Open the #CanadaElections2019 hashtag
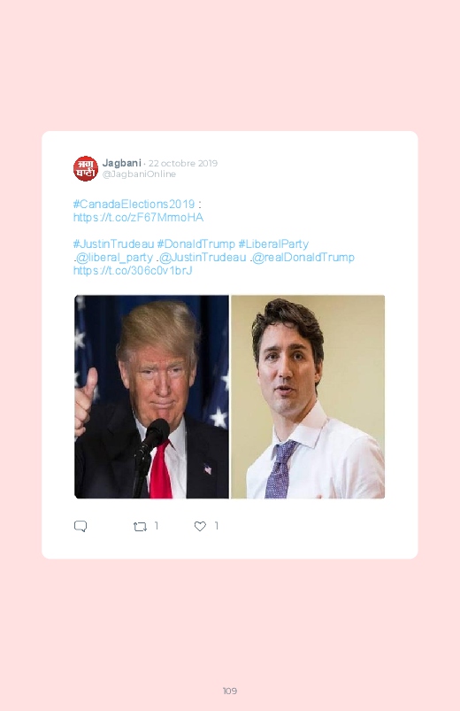Image resolution: width=460 pixels, height=711 pixels. (x=134, y=204)
